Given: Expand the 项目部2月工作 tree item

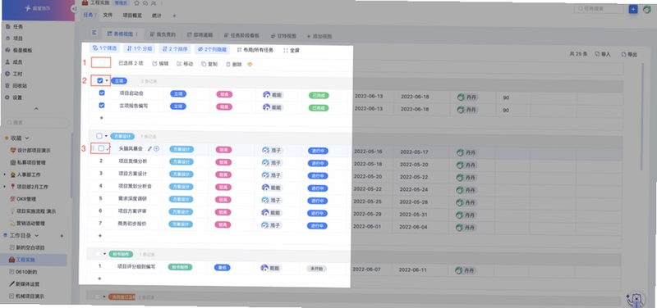Looking at the screenshot, I should point(5,187).
